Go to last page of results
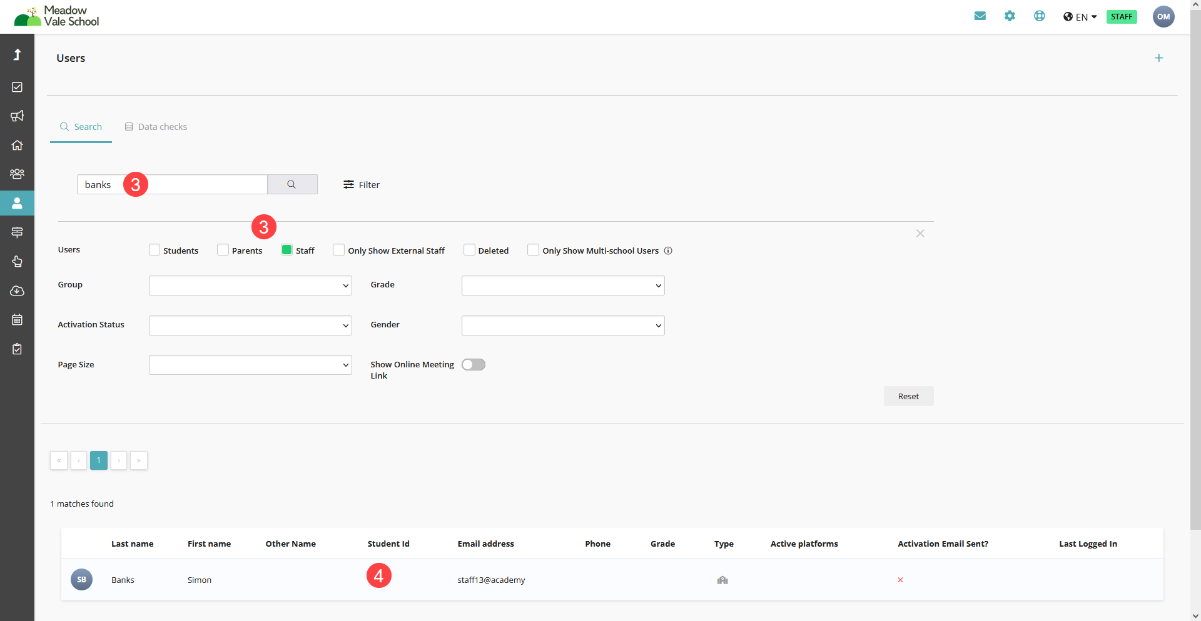Image resolution: width=1201 pixels, height=621 pixels. pyautogui.click(x=139, y=460)
